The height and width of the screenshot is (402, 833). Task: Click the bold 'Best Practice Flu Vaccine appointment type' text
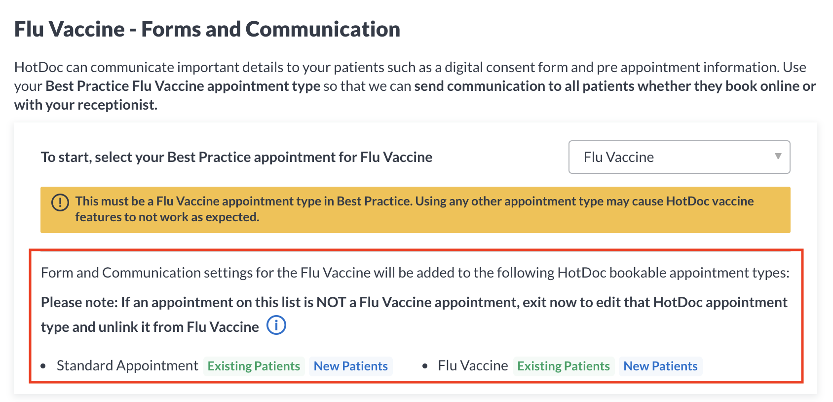(183, 86)
